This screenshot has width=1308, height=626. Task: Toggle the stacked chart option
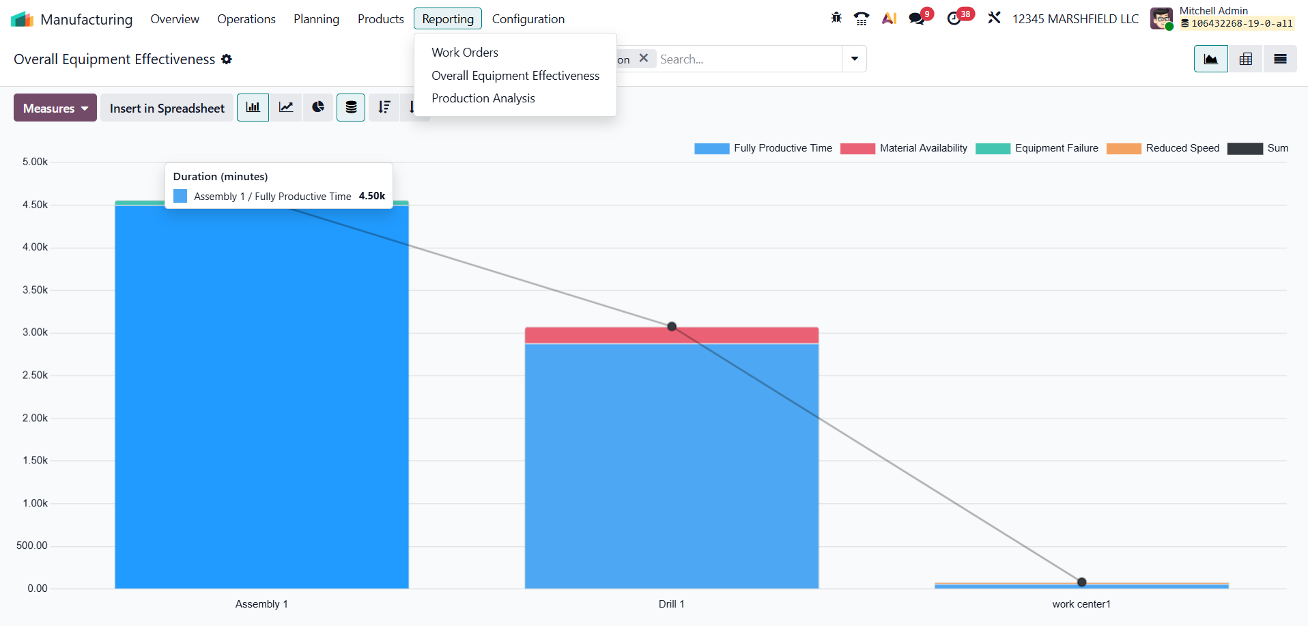(351, 108)
